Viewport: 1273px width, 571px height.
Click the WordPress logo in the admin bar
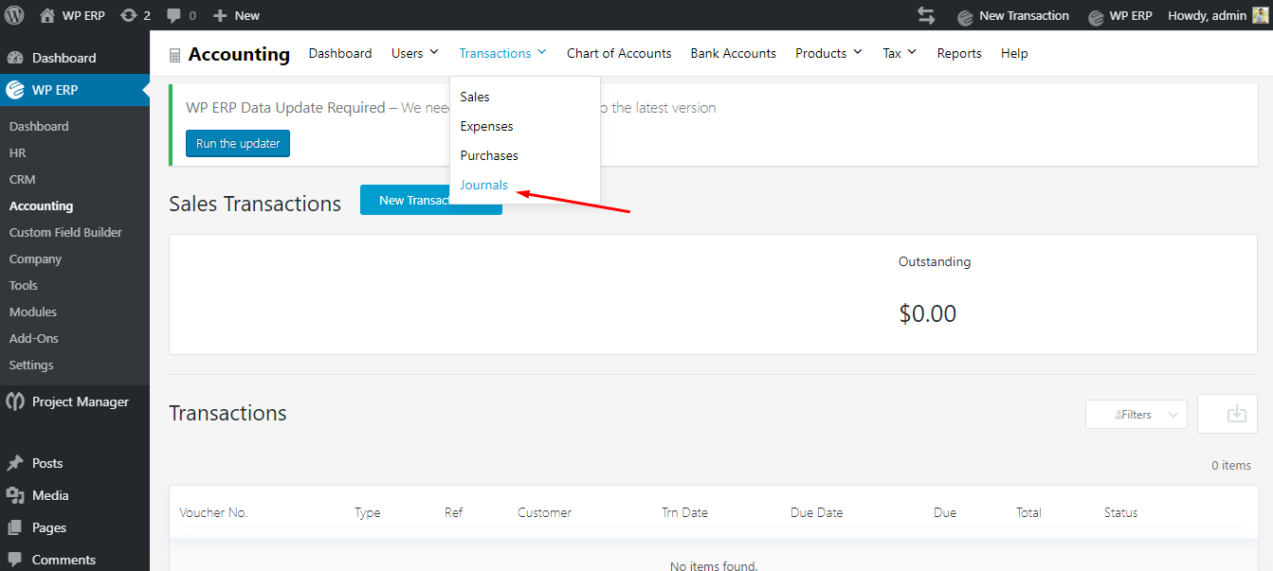[x=13, y=14]
